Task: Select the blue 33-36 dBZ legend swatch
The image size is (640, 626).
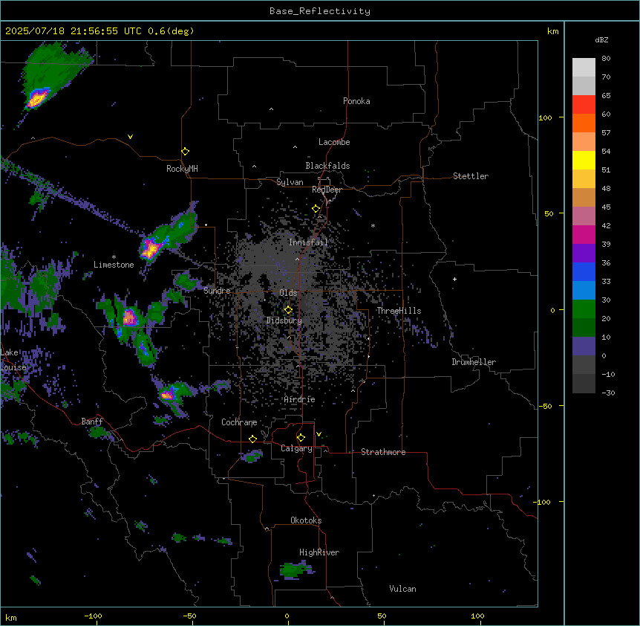Action: click(x=584, y=271)
